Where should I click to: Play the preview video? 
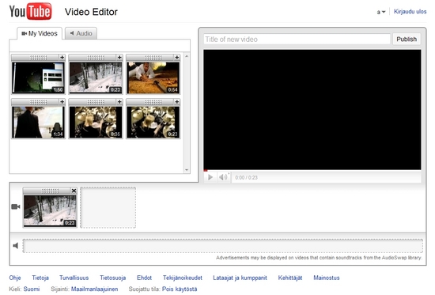(x=210, y=177)
